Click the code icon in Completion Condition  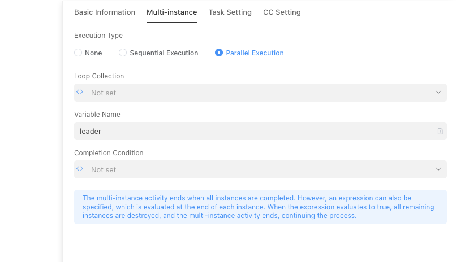(80, 169)
